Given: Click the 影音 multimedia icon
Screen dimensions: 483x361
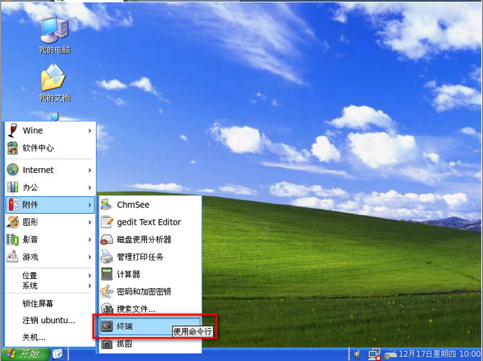Looking at the screenshot, I should (x=12, y=239).
